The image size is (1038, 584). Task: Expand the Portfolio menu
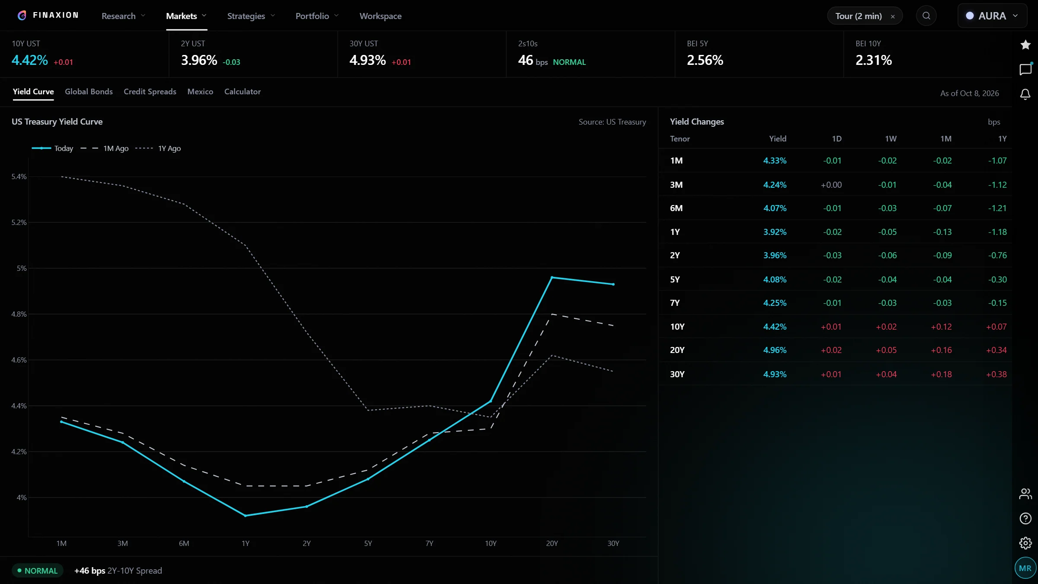(x=317, y=16)
